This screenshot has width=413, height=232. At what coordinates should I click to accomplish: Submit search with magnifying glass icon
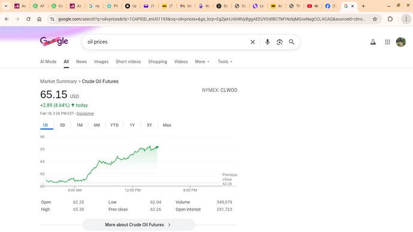[x=291, y=42]
